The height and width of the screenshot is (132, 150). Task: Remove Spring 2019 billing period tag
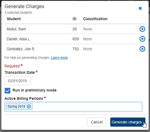(29, 107)
